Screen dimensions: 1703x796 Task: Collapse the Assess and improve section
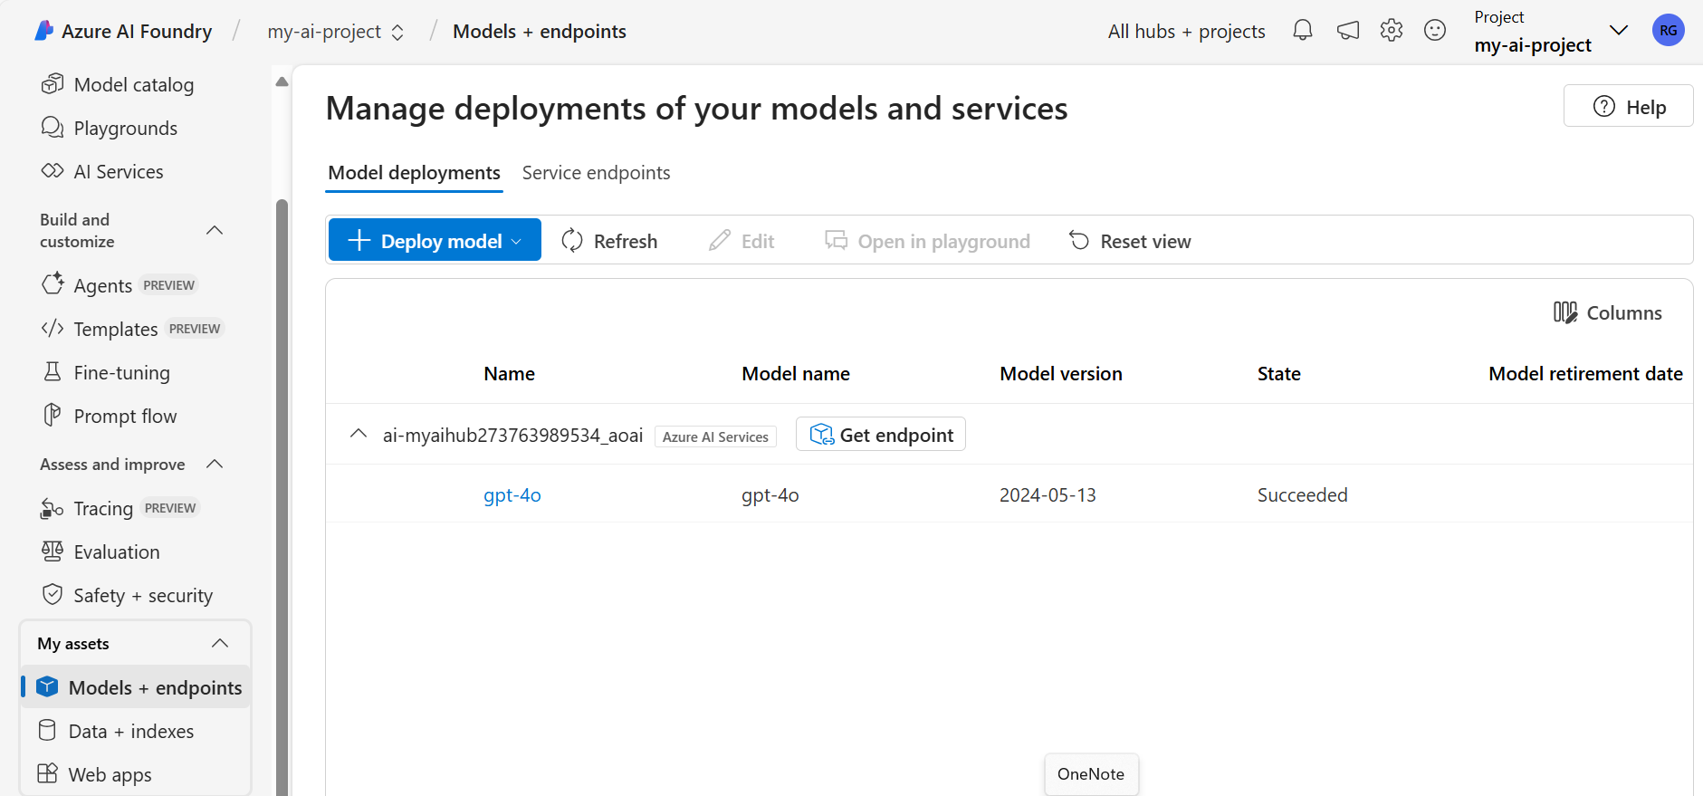click(215, 464)
